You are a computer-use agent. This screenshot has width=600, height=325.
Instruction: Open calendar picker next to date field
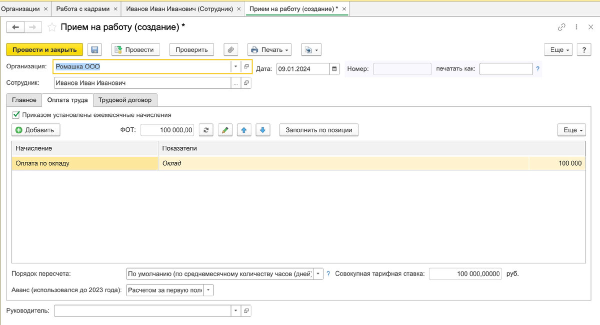pos(335,69)
